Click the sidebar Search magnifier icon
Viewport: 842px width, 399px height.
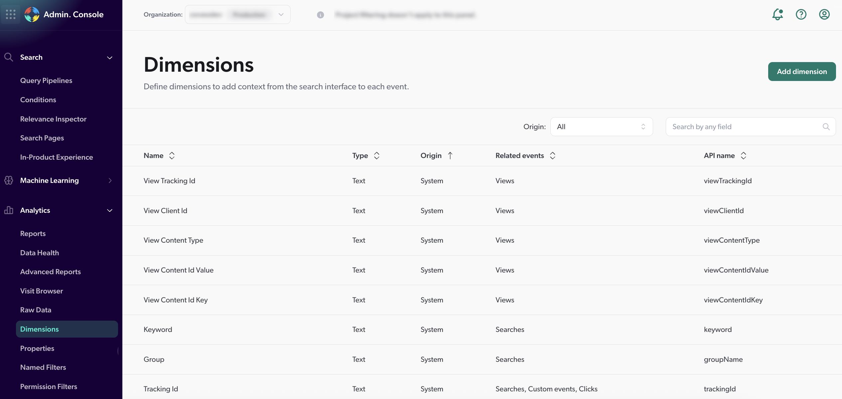[x=9, y=57]
